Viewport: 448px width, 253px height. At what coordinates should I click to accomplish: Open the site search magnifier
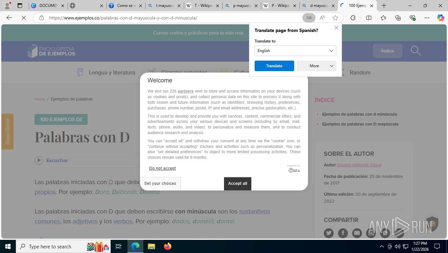(416, 51)
